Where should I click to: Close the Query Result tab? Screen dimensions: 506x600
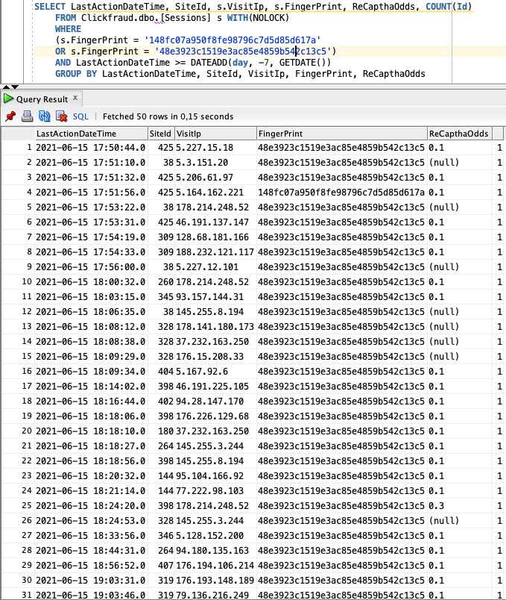click(x=75, y=98)
